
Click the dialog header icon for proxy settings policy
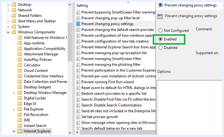point(160,16)
